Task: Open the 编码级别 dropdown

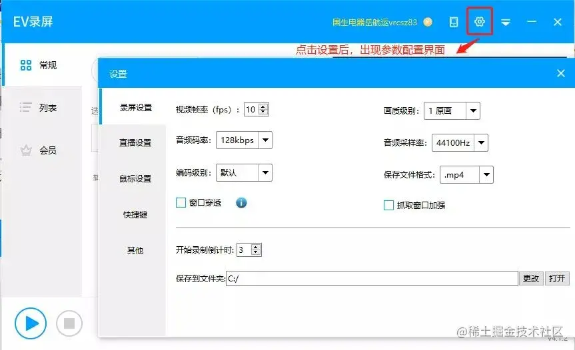Action: pos(244,172)
